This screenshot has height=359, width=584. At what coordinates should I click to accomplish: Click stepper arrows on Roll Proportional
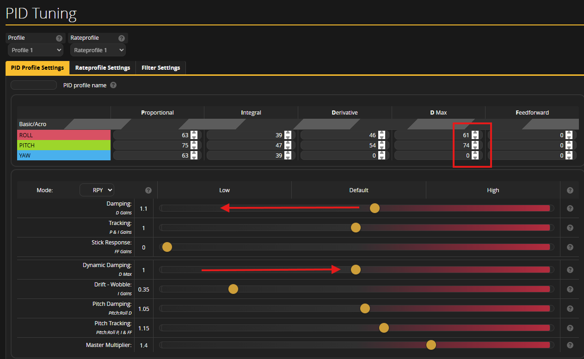[x=194, y=135]
